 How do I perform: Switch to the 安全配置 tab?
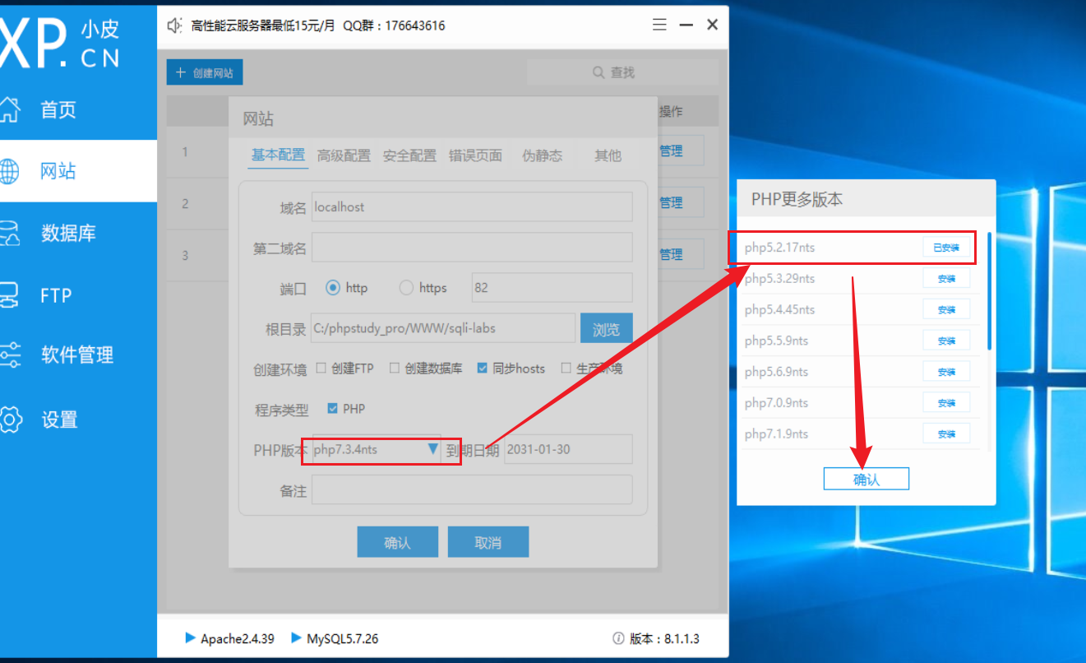click(x=409, y=155)
